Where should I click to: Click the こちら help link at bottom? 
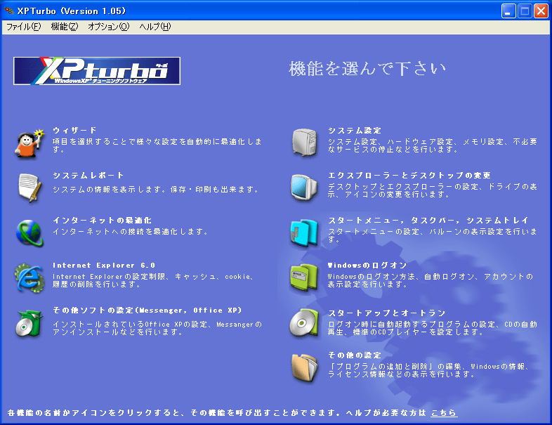click(444, 412)
